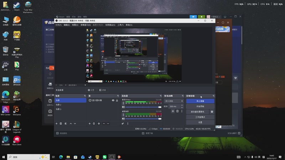Add a new scene with plus icon
This screenshot has width=285, height=160.
tap(56, 123)
